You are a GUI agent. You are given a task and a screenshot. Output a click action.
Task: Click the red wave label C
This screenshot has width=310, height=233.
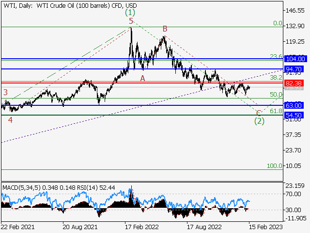[x=258, y=113]
